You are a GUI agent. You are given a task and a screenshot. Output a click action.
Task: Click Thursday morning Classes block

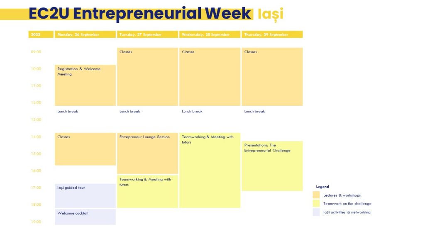[x=272, y=77]
